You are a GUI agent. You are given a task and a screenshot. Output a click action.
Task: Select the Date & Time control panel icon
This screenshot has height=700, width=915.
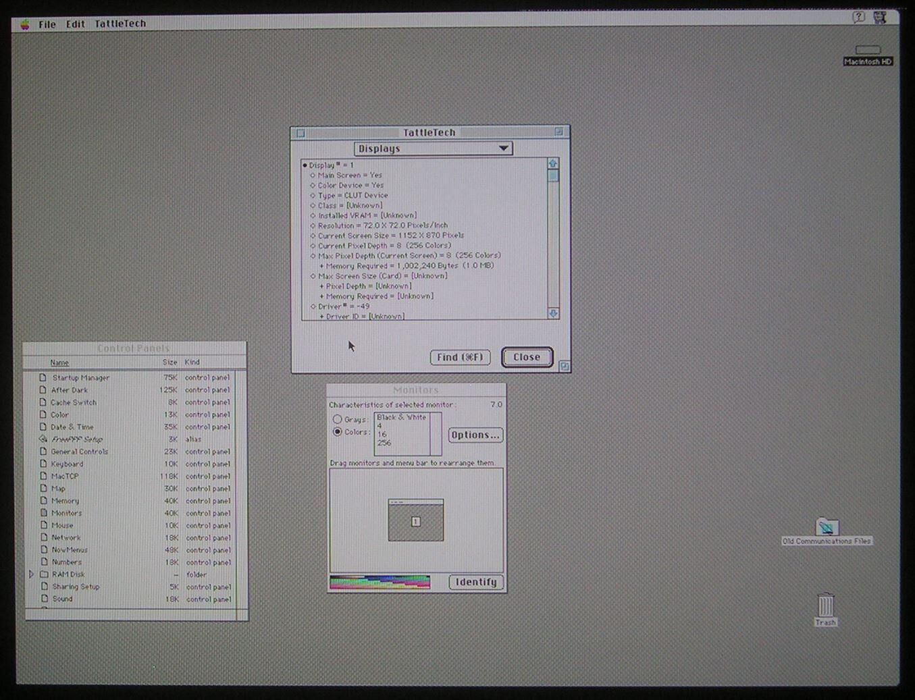pyautogui.click(x=43, y=427)
